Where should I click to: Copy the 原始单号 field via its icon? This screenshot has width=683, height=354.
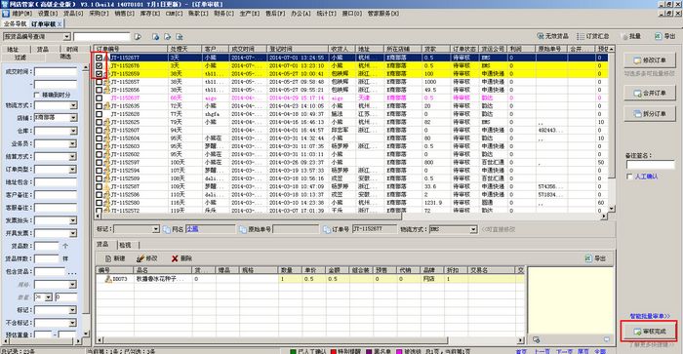tap(244, 229)
